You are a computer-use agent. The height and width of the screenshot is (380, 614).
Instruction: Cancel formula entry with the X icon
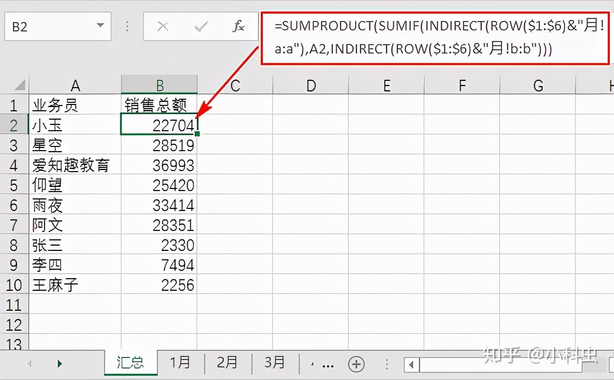[x=162, y=27]
